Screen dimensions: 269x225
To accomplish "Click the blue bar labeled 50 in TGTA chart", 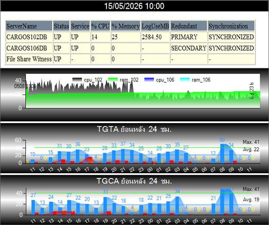I will (222, 154).
